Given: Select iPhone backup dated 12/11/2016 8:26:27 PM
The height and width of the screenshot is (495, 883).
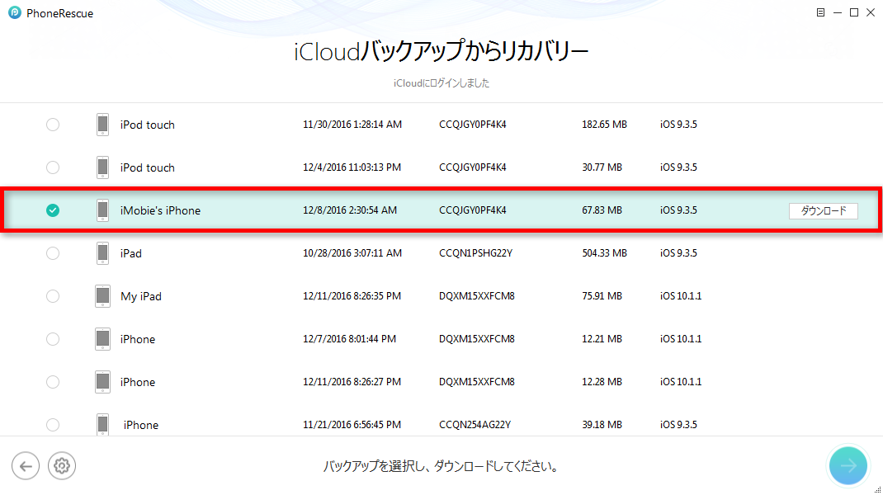Looking at the screenshot, I should tap(53, 382).
